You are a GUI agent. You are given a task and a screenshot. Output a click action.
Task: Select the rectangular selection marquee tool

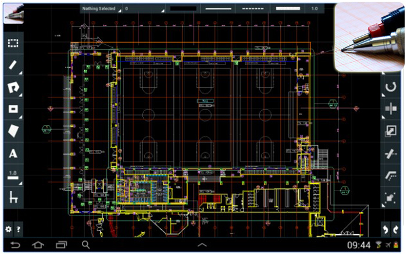(x=13, y=43)
